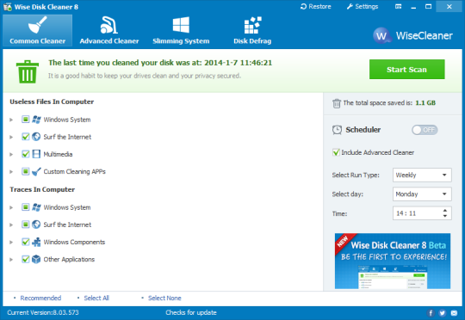Image resolution: width=465 pixels, height=320 pixels.
Task: Click the Windows Components puzzle icon
Action: click(36, 242)
